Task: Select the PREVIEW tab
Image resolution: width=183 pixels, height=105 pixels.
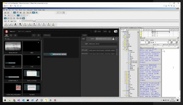Action: pyautogui.click(x=47, y=35)
